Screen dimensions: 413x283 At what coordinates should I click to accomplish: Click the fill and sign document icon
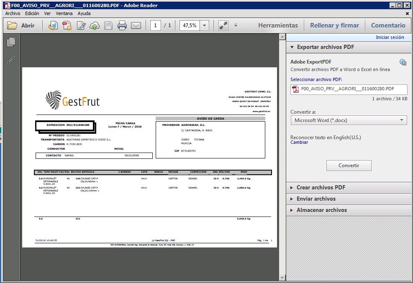81,25
